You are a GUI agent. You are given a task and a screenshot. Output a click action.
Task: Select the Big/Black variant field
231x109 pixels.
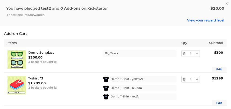pos(139,53)
